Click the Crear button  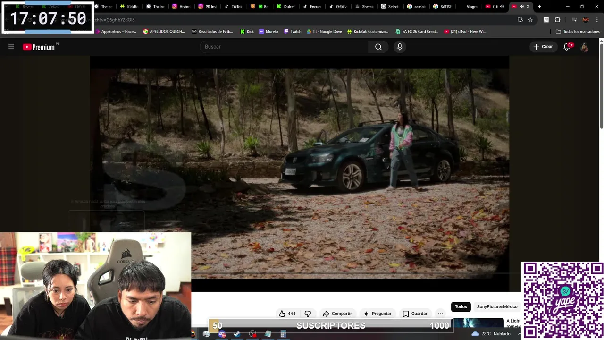click(543, 47)
